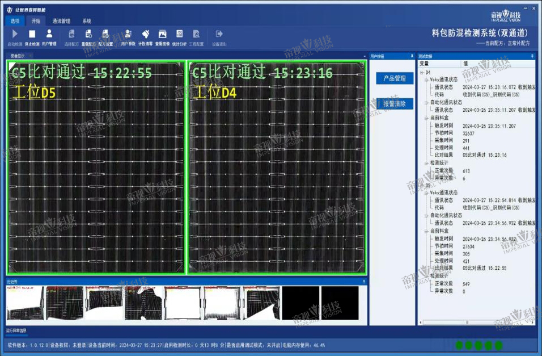Open 查看图像 (view images) icon
Viewport: 542px width, 356px height.
(162, 36)
